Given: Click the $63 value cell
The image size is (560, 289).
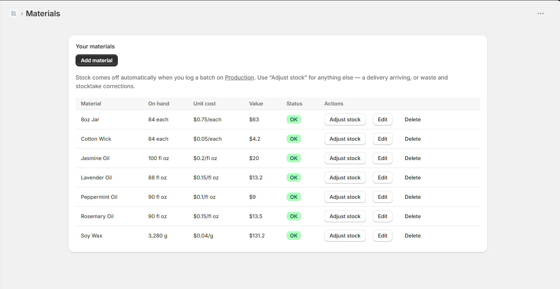Looking at the screenshot, I should (x=254, y=120).
